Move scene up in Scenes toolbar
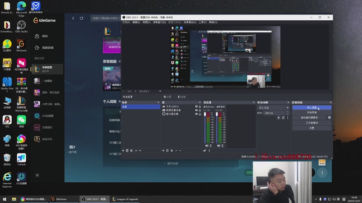 pyautogui.click(x=136, y=151)
